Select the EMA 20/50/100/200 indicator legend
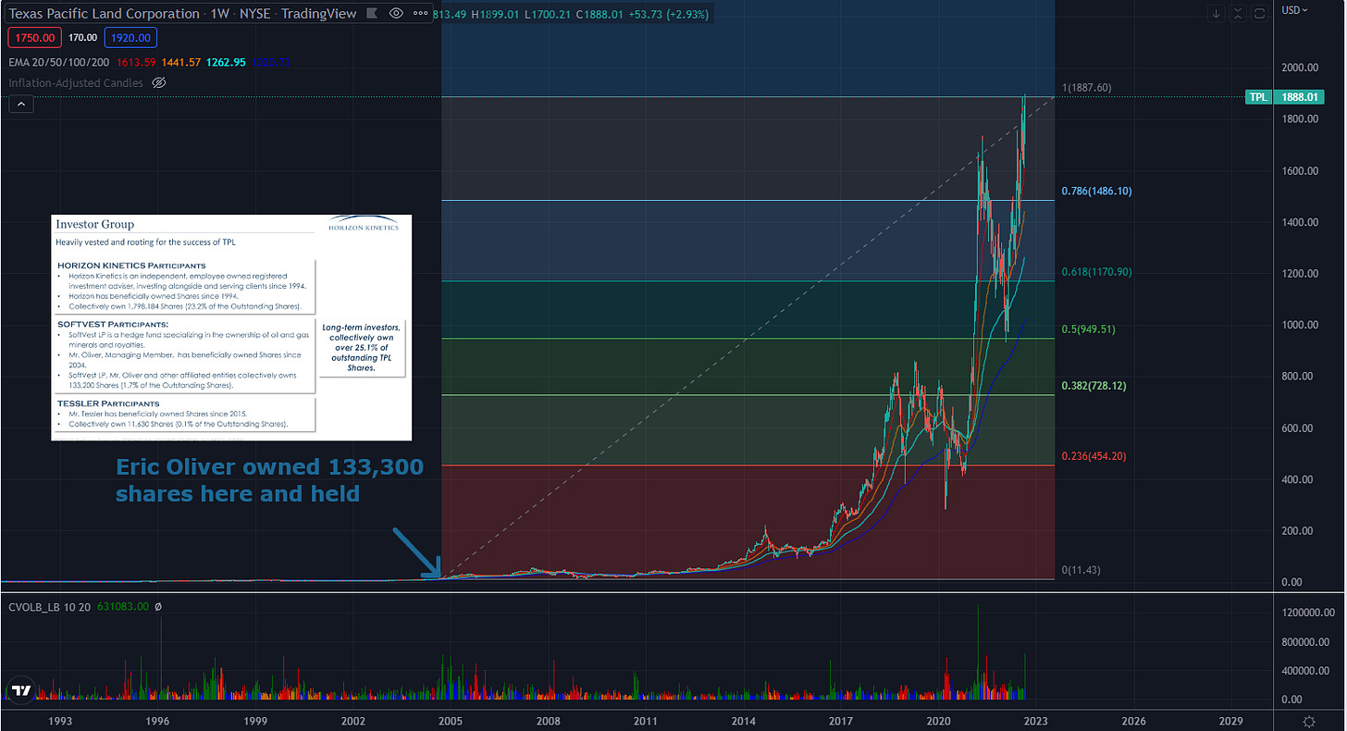1347x731 pixels. coord(57,62)
